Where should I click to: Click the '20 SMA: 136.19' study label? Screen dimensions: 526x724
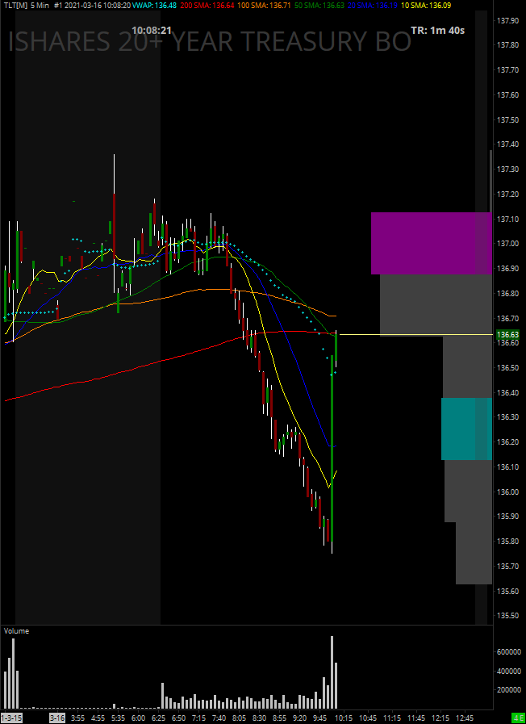372,5
